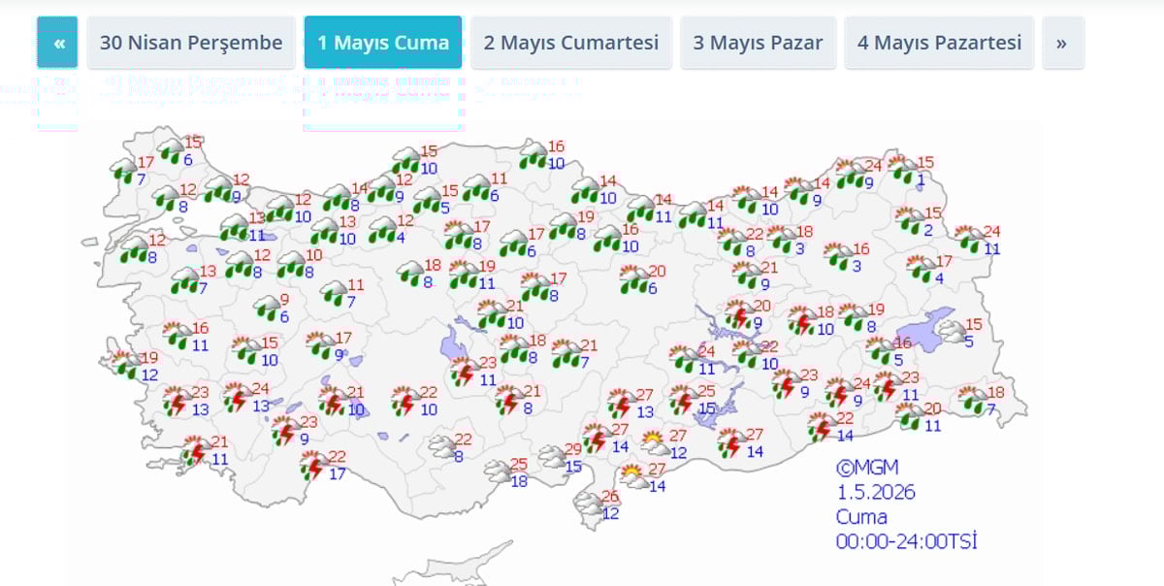Select cloudy icon showing 26 and 12
This screenshot has height=586, width=1164.
point(588,505)
